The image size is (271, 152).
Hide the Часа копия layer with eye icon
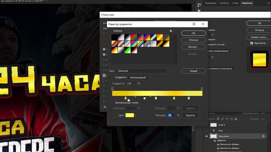click(207, 136)
